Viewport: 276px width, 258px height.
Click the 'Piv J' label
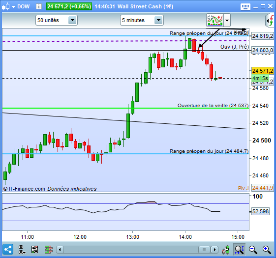tap(243, 188)
